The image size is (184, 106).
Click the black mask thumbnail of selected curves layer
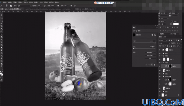tap(170, 66)
